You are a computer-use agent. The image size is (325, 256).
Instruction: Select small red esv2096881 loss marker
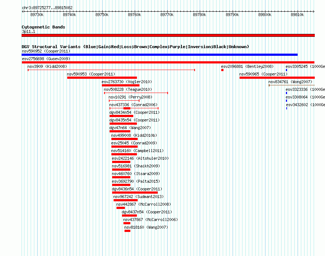pyautogui.click(x=222, y=70)
